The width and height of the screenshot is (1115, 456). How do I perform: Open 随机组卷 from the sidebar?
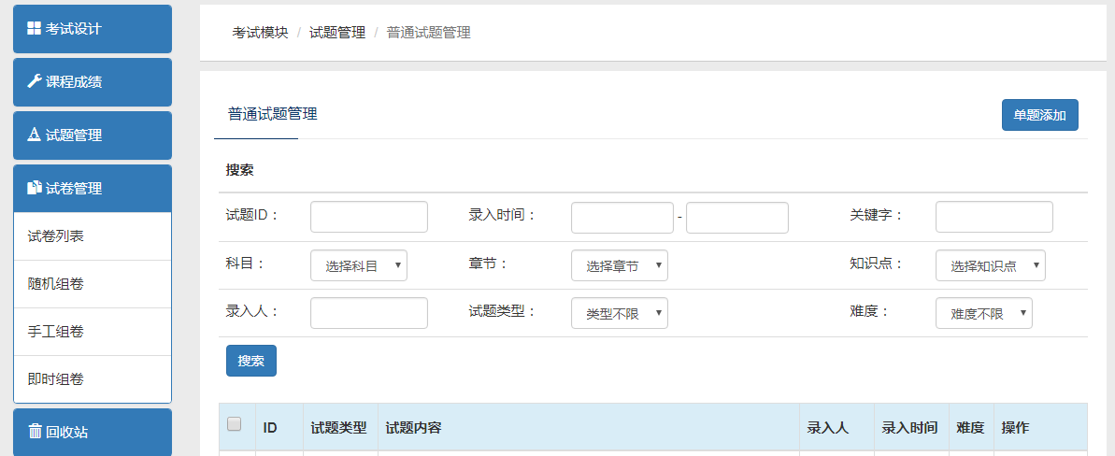pyautogui.click(x=56, y=284)
